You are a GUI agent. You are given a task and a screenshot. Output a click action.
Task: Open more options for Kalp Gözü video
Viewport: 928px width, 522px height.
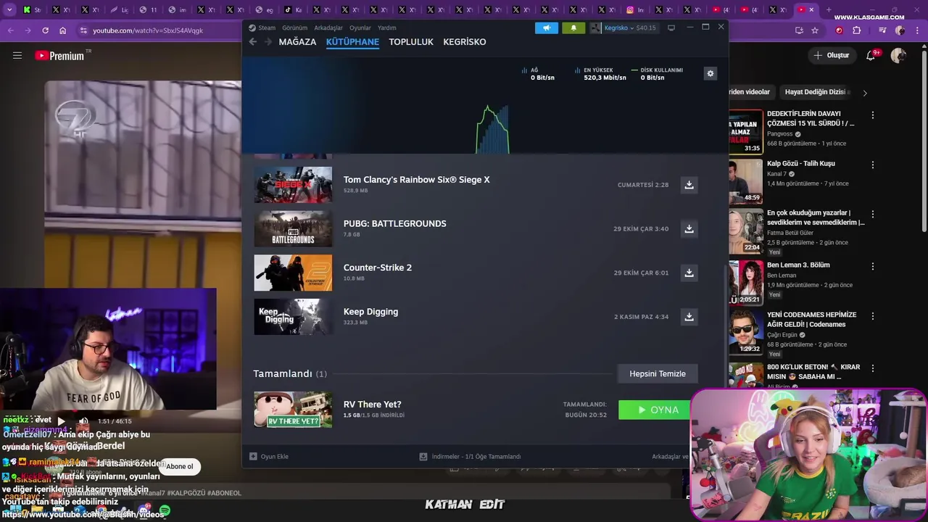(873, 165)
